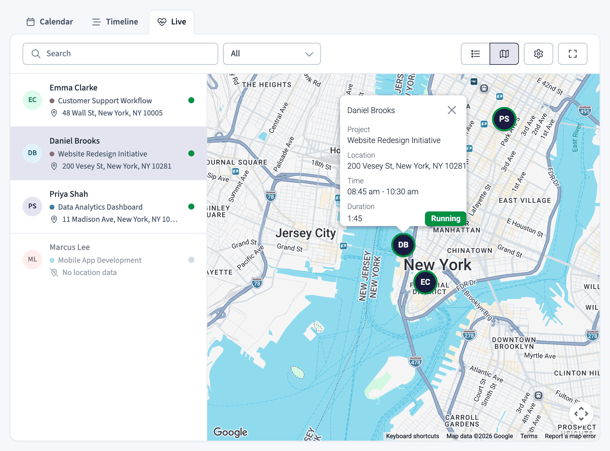Click popup location 200 Vesey St address
Image resolution: width=610 pixels, height=451 pixels.
(x=407, y=166)
